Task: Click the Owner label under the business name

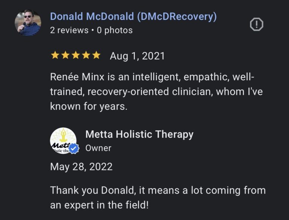Action: pos(98,148)
